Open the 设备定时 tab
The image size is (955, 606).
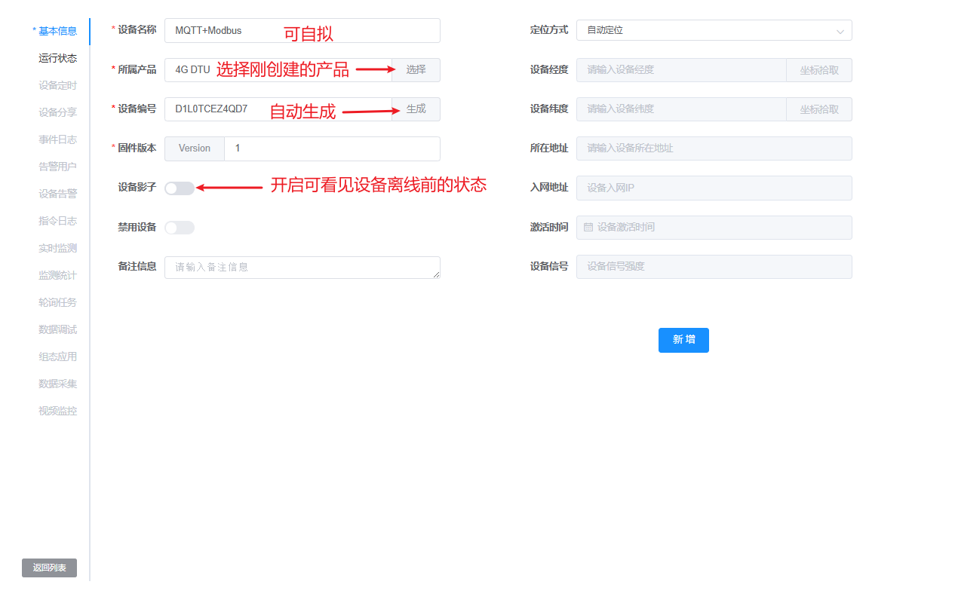(x=57, y=85)
